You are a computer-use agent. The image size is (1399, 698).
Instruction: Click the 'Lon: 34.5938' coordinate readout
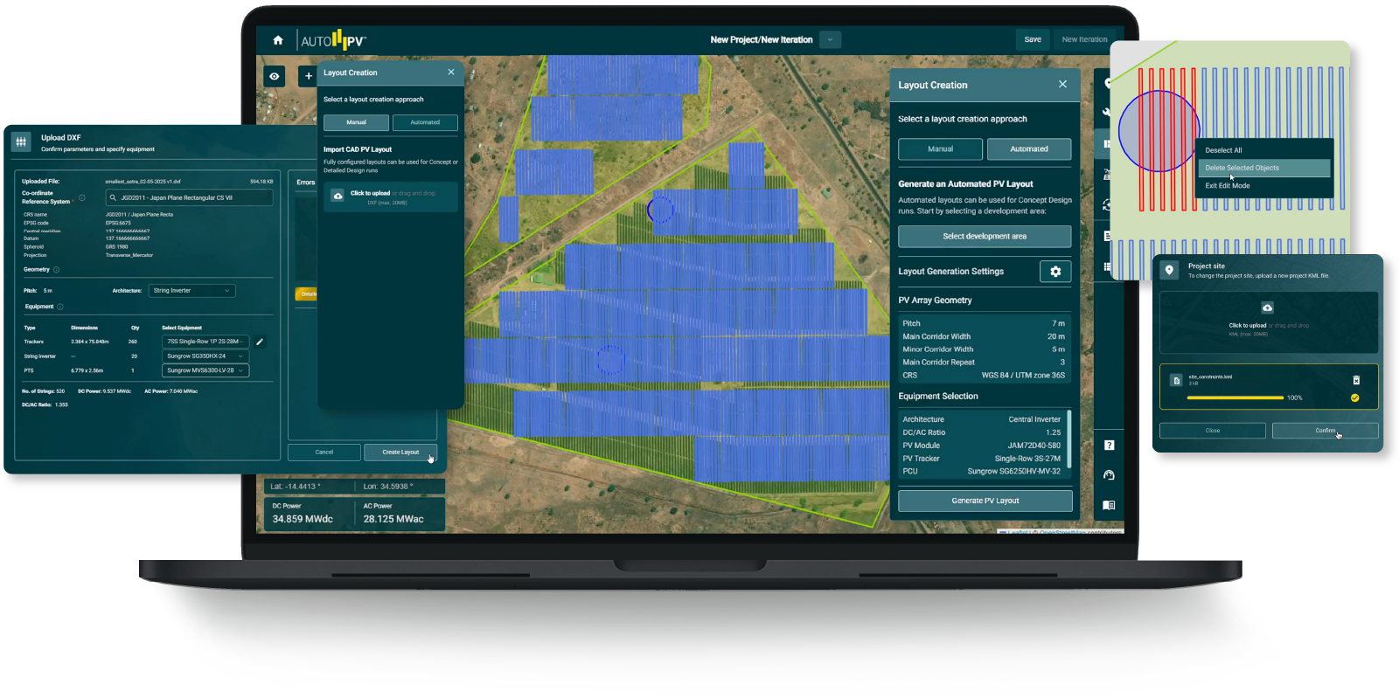point(388,487)
